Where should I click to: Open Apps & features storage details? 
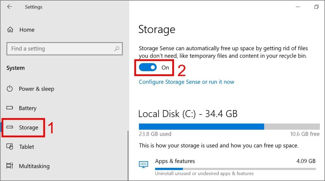tap(175, 161)
